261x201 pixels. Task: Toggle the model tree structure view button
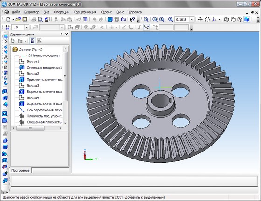pyautogui.click(x=13, y=41)
